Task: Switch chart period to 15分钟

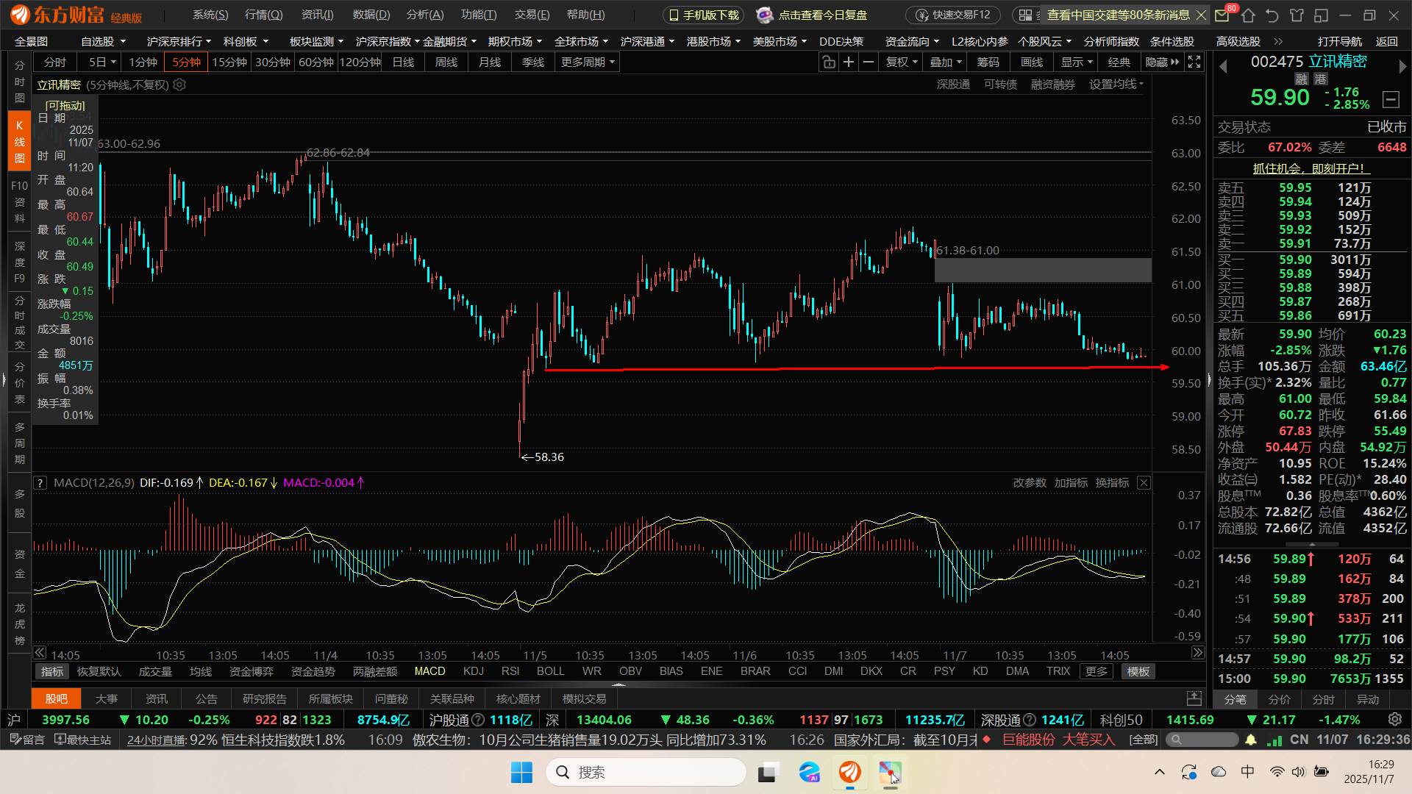Action: coord(229,62)
